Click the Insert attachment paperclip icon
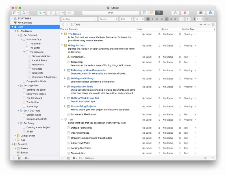Image resolution: width=226 pixels, height=175 pixels. [x=60, y=13]
